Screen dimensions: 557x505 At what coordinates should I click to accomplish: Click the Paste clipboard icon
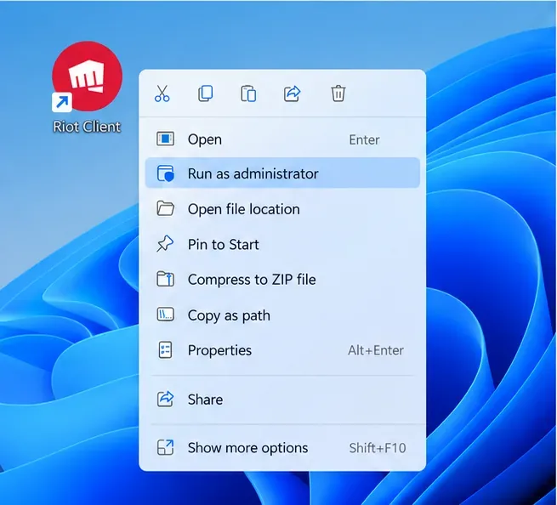[x=248, y=94]
